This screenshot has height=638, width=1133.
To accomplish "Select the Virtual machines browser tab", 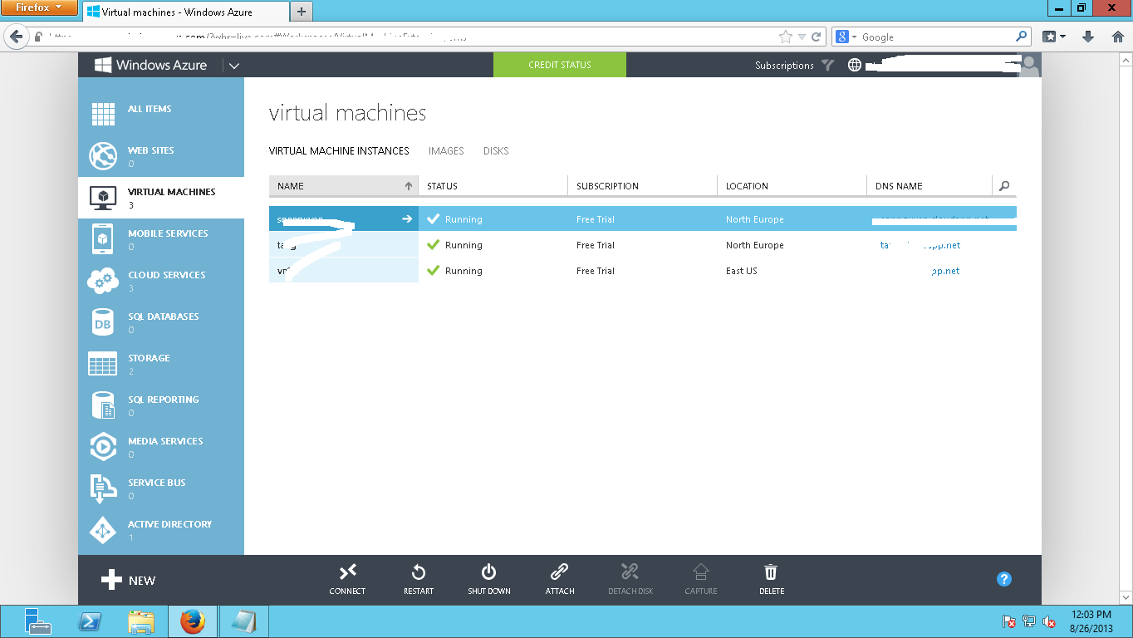I will tap(185, 12).
